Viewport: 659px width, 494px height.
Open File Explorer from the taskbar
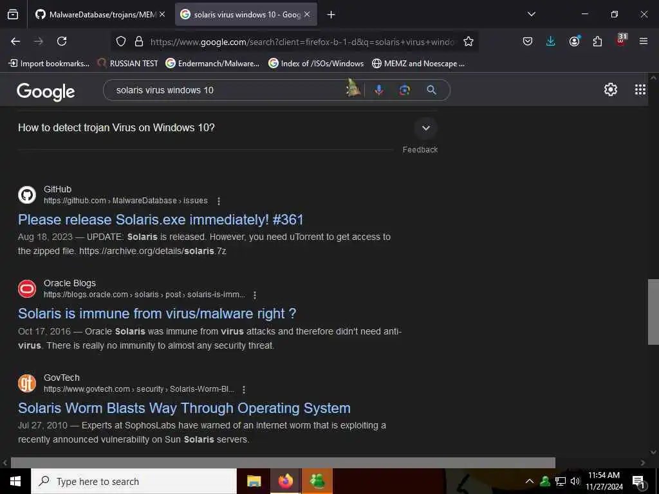pos(254,481)
